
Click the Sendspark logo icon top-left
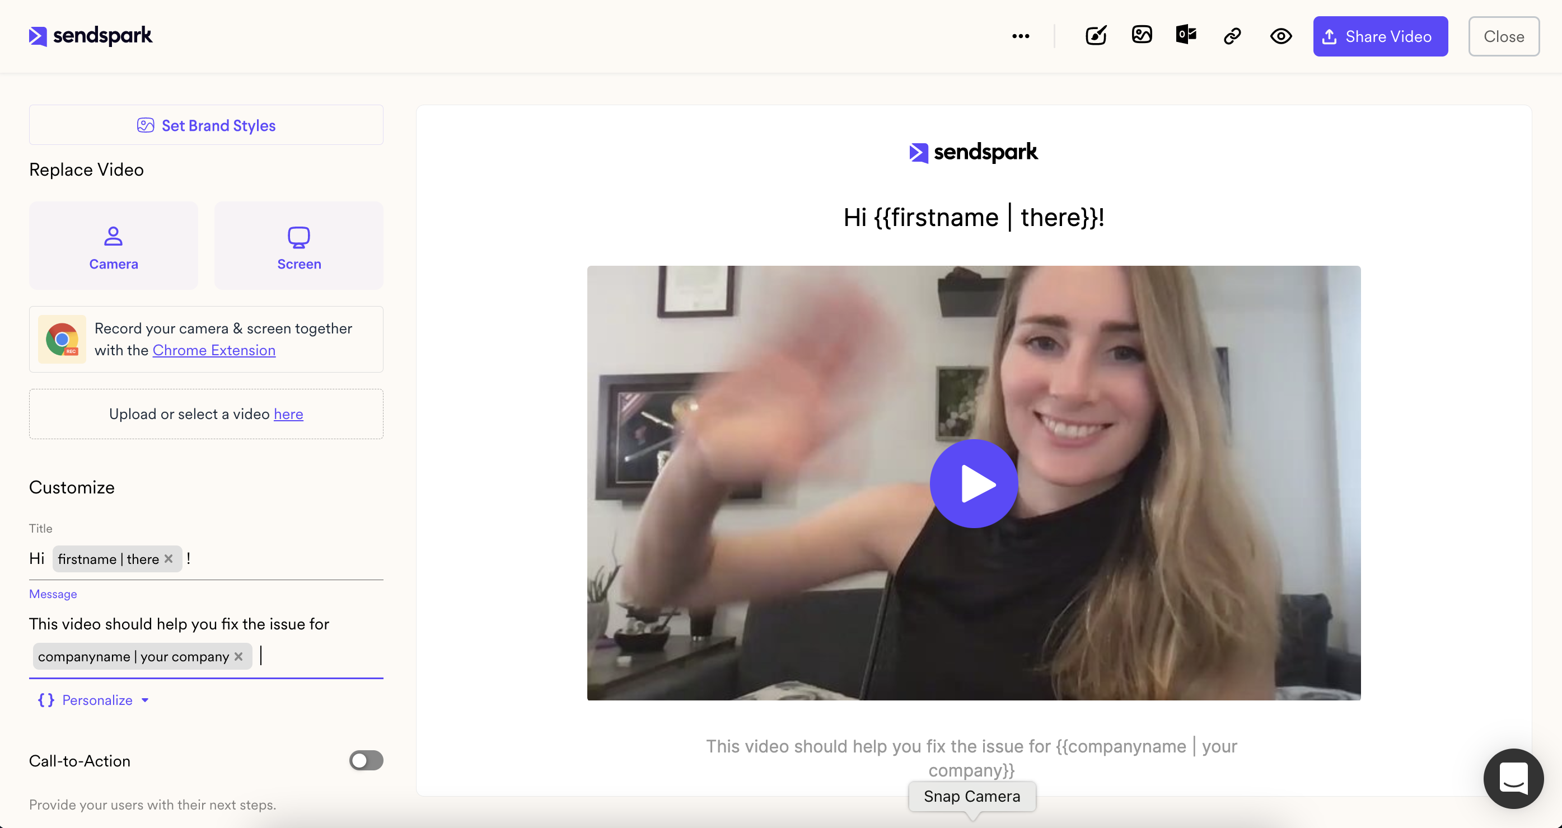coord(37,35)
